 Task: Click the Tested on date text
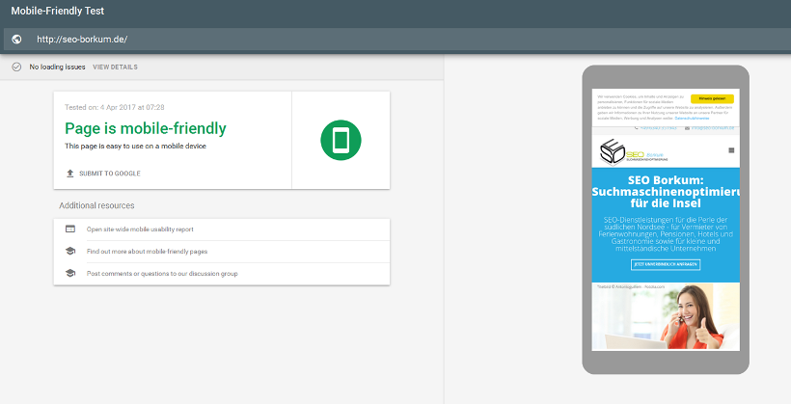click(x=115, y=107)
